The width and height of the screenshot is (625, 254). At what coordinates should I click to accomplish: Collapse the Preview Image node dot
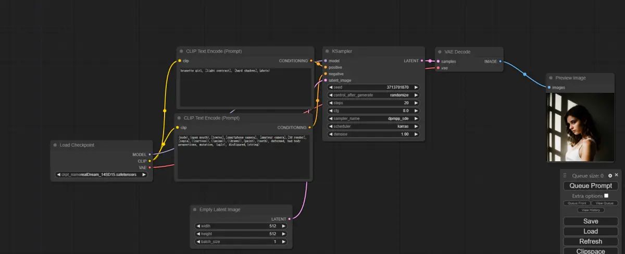(x=551, y=78)
